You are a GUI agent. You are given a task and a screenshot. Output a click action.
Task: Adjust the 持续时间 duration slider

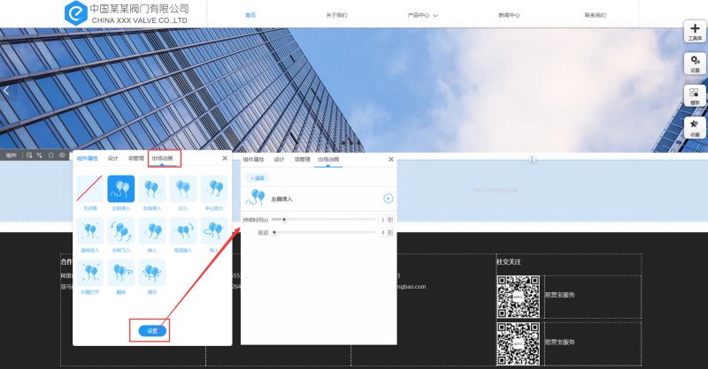(x=323, y=220)
